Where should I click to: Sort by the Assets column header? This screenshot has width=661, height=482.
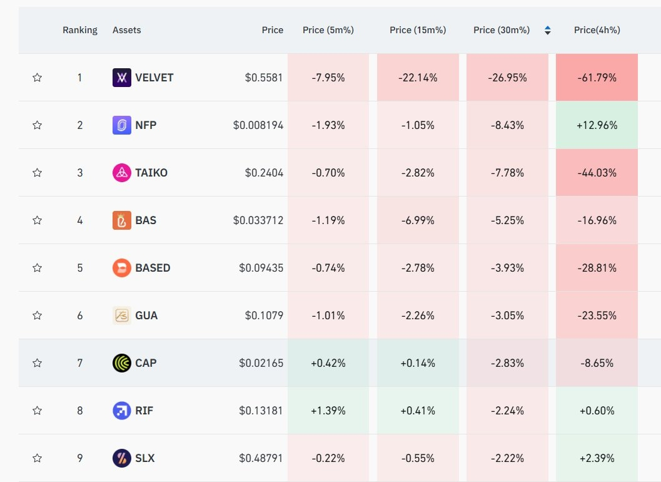tap(126, 31)
